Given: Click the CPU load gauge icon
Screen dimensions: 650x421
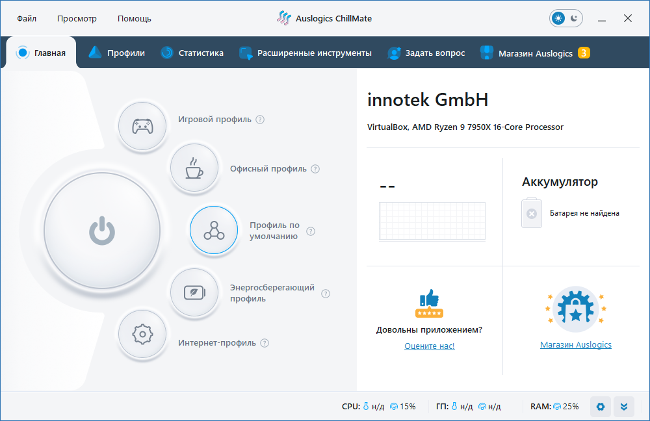Looking at the screenshot, I should tap(394, 407).
